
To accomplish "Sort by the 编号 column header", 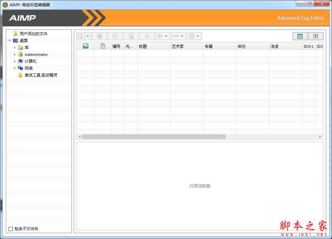I will coord(118,46).
